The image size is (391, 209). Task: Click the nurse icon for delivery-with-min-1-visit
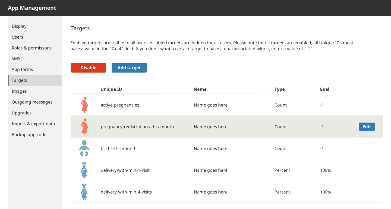click(x=84, y=170)
